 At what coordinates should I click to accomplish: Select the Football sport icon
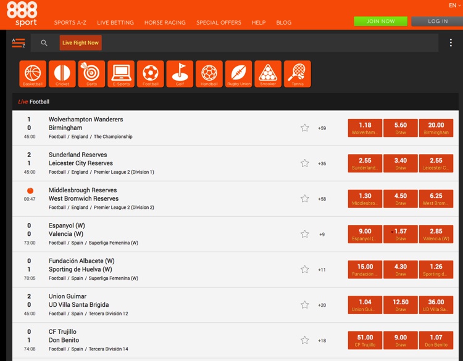click(150, 74)
